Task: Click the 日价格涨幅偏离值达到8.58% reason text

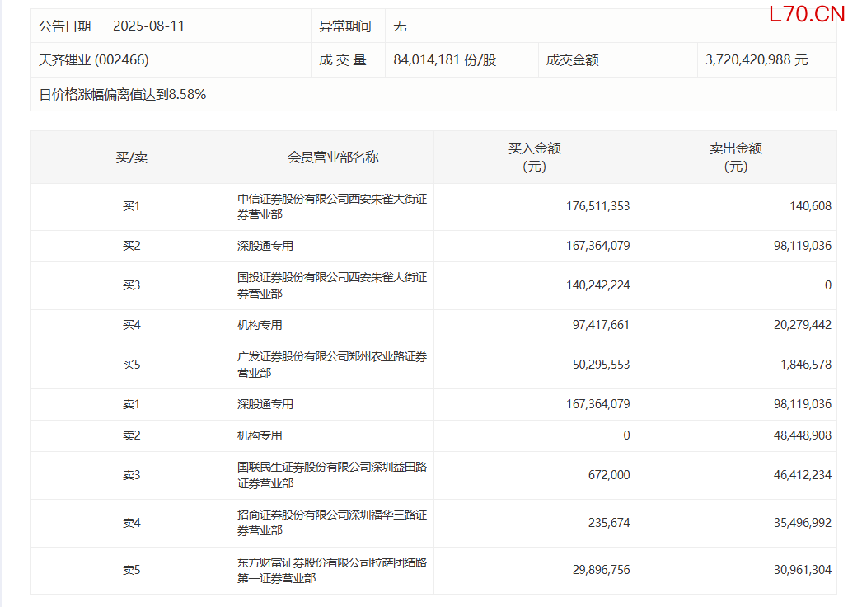Action: click(123, 94)
